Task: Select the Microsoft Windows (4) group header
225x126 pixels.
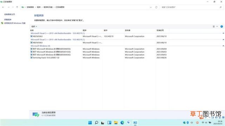Action: click(40, 46)
